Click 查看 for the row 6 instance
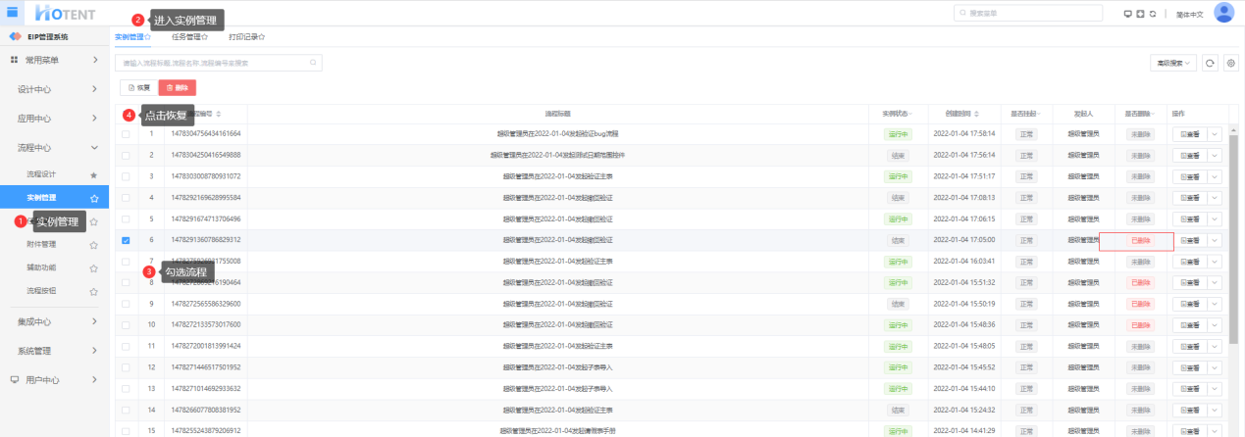The width and height of the screenshot is (1245, 437). 1190,240
